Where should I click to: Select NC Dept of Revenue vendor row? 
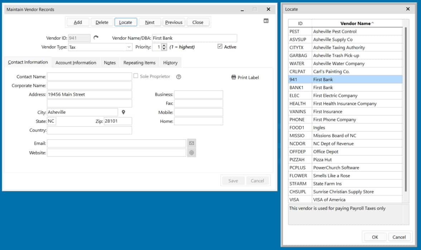tap(345, 143)
